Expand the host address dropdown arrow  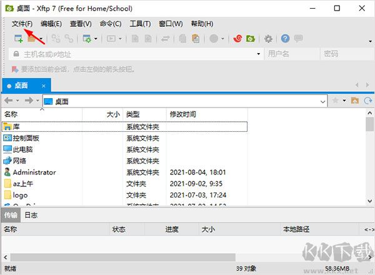pos(258,54)
